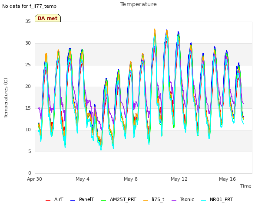This screenshot has height=208, width=278.
Task: Toggle Tsonic series in the legend
Action: click(183, 199)
